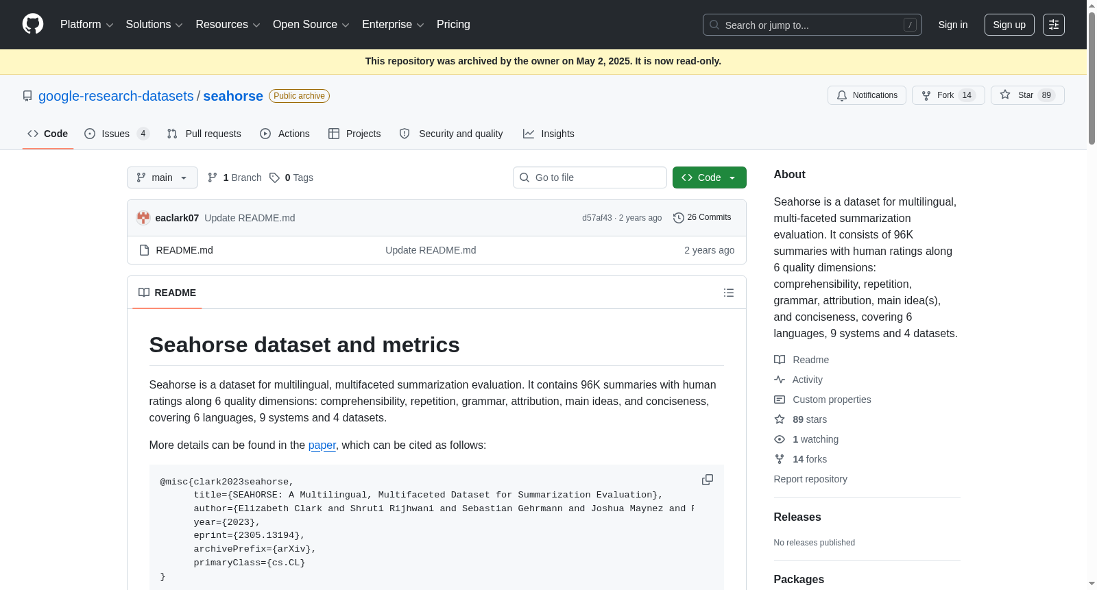
Task: Click the eaclark07 avatar image
Action: coord(143,218)
